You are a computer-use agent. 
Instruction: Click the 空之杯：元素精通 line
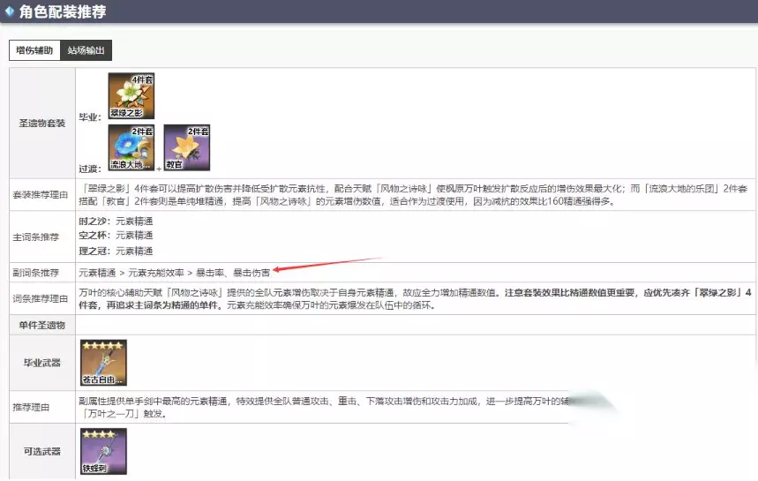point(116,236)
